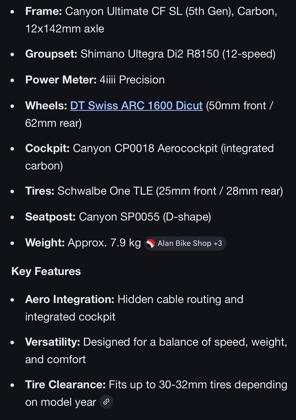Click the Aero Integration label

(70, 299)
